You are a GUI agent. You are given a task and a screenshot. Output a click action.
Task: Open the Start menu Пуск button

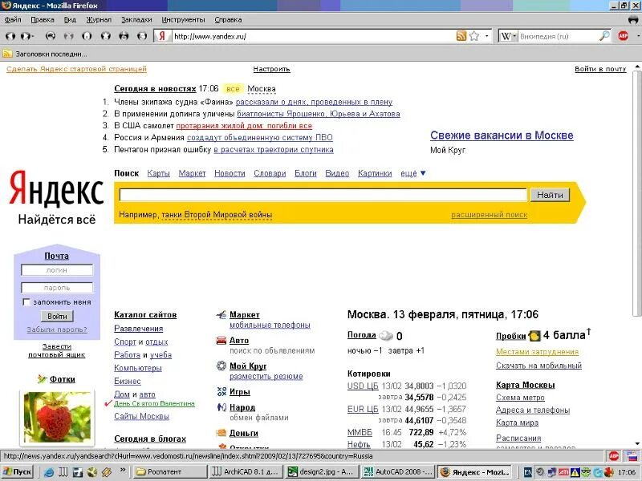click(x=18, y=471)
